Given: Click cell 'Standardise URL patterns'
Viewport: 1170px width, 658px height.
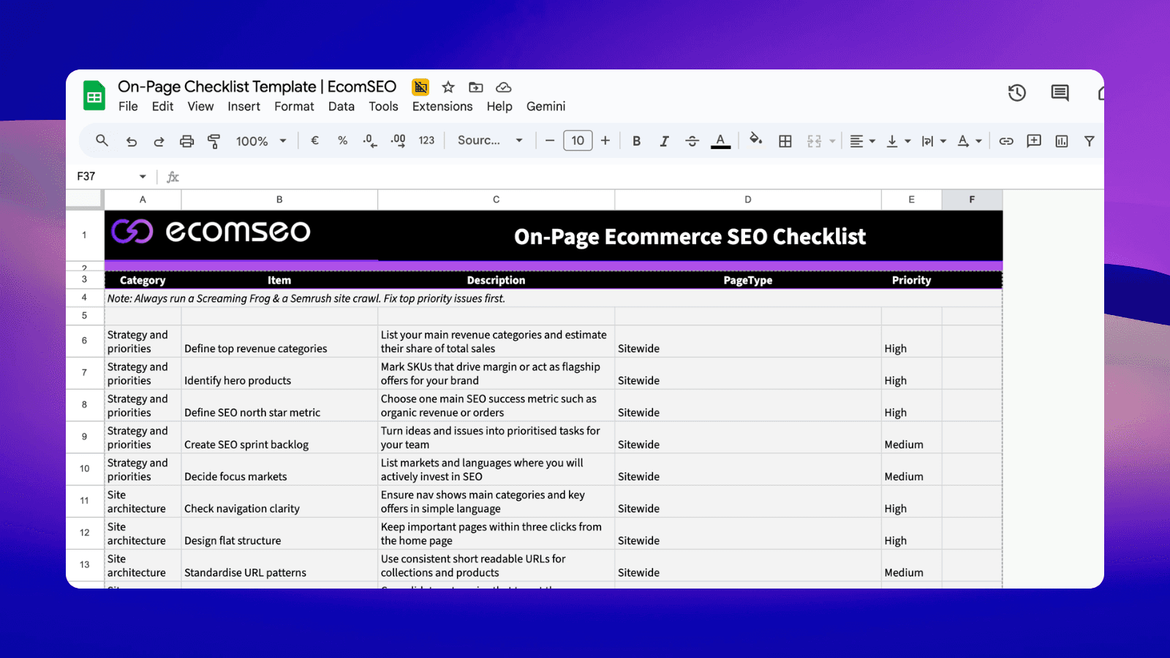Looking at the screenshot, I should tap(279, 566).
